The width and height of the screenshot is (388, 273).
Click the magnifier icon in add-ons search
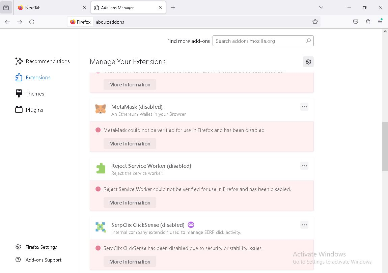click(309, 41)
